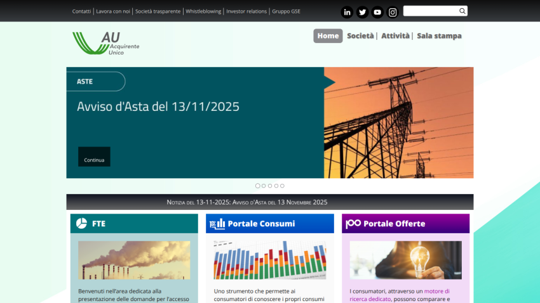Click the light bulb Offerte thumbnail
Screen dimensions: 540x303
(406, 260)
